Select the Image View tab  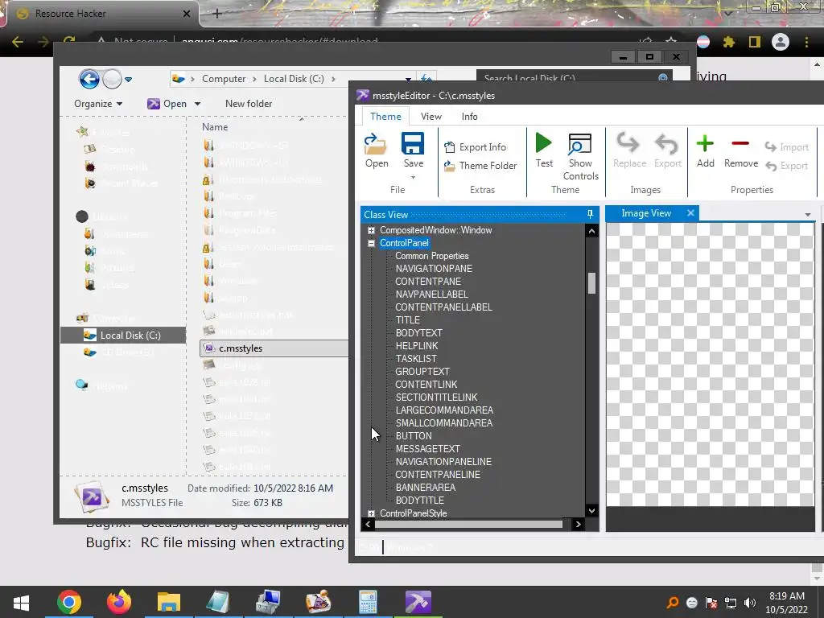646,212
